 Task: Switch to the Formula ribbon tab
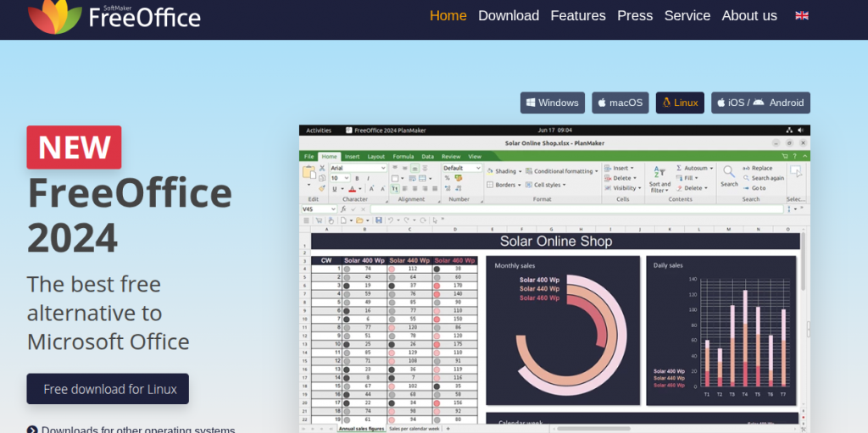(x=403, y=157)
